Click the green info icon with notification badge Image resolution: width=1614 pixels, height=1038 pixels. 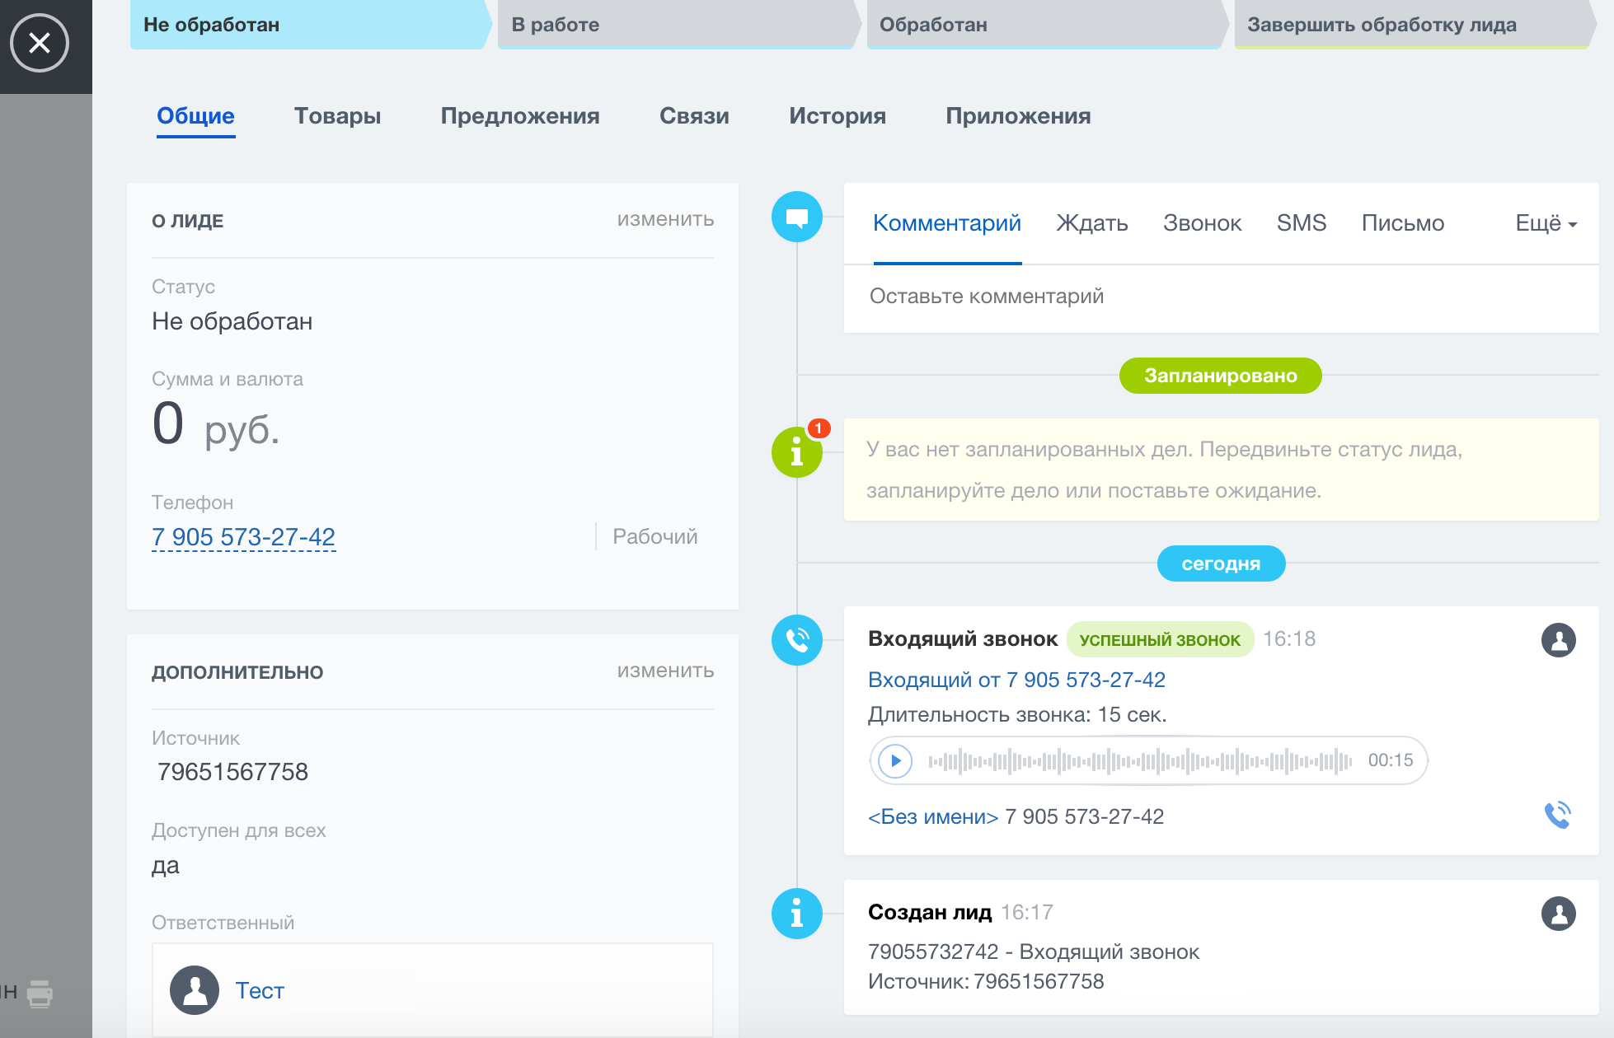coord(796,452)
